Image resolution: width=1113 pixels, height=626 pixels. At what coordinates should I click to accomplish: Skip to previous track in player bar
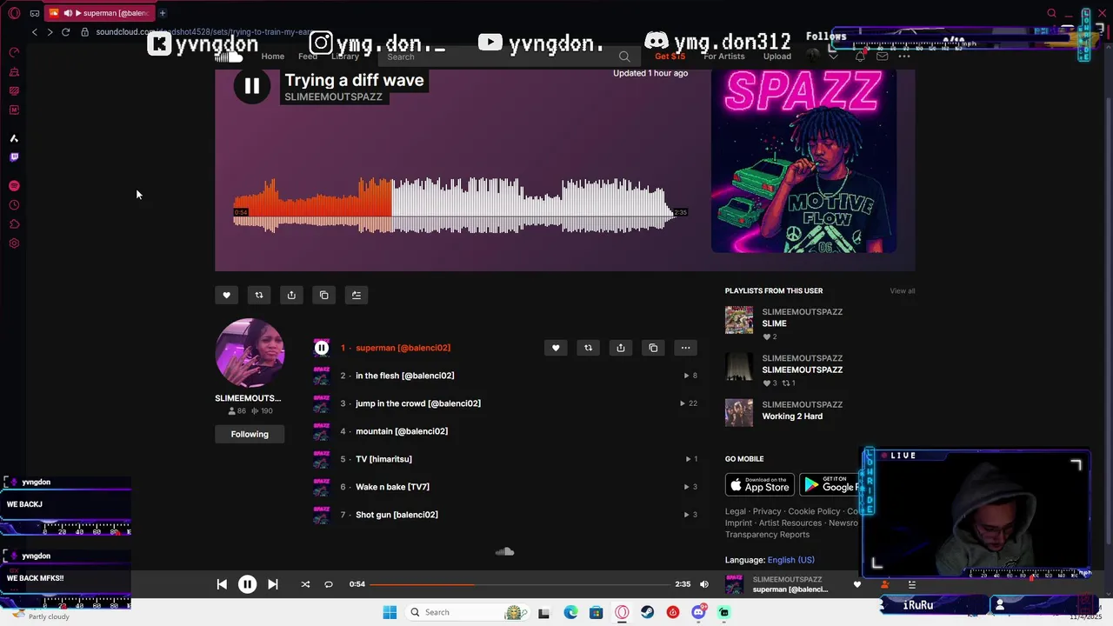click(x=222, y=584)
